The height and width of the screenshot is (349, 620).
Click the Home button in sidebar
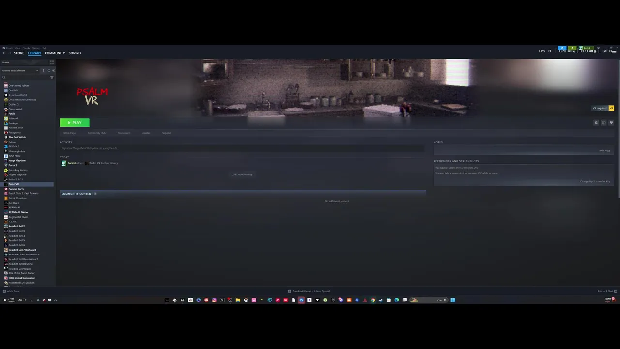(x=24, y=62)
